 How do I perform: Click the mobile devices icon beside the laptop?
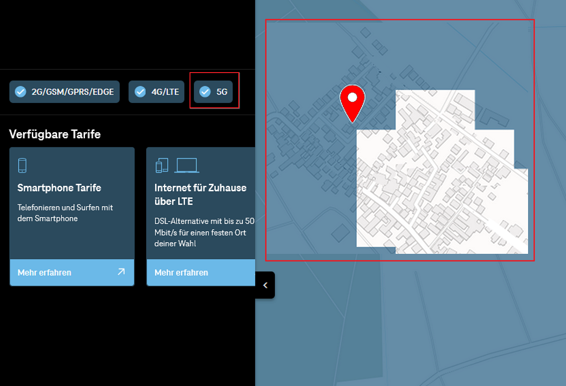tap(162, 166)
